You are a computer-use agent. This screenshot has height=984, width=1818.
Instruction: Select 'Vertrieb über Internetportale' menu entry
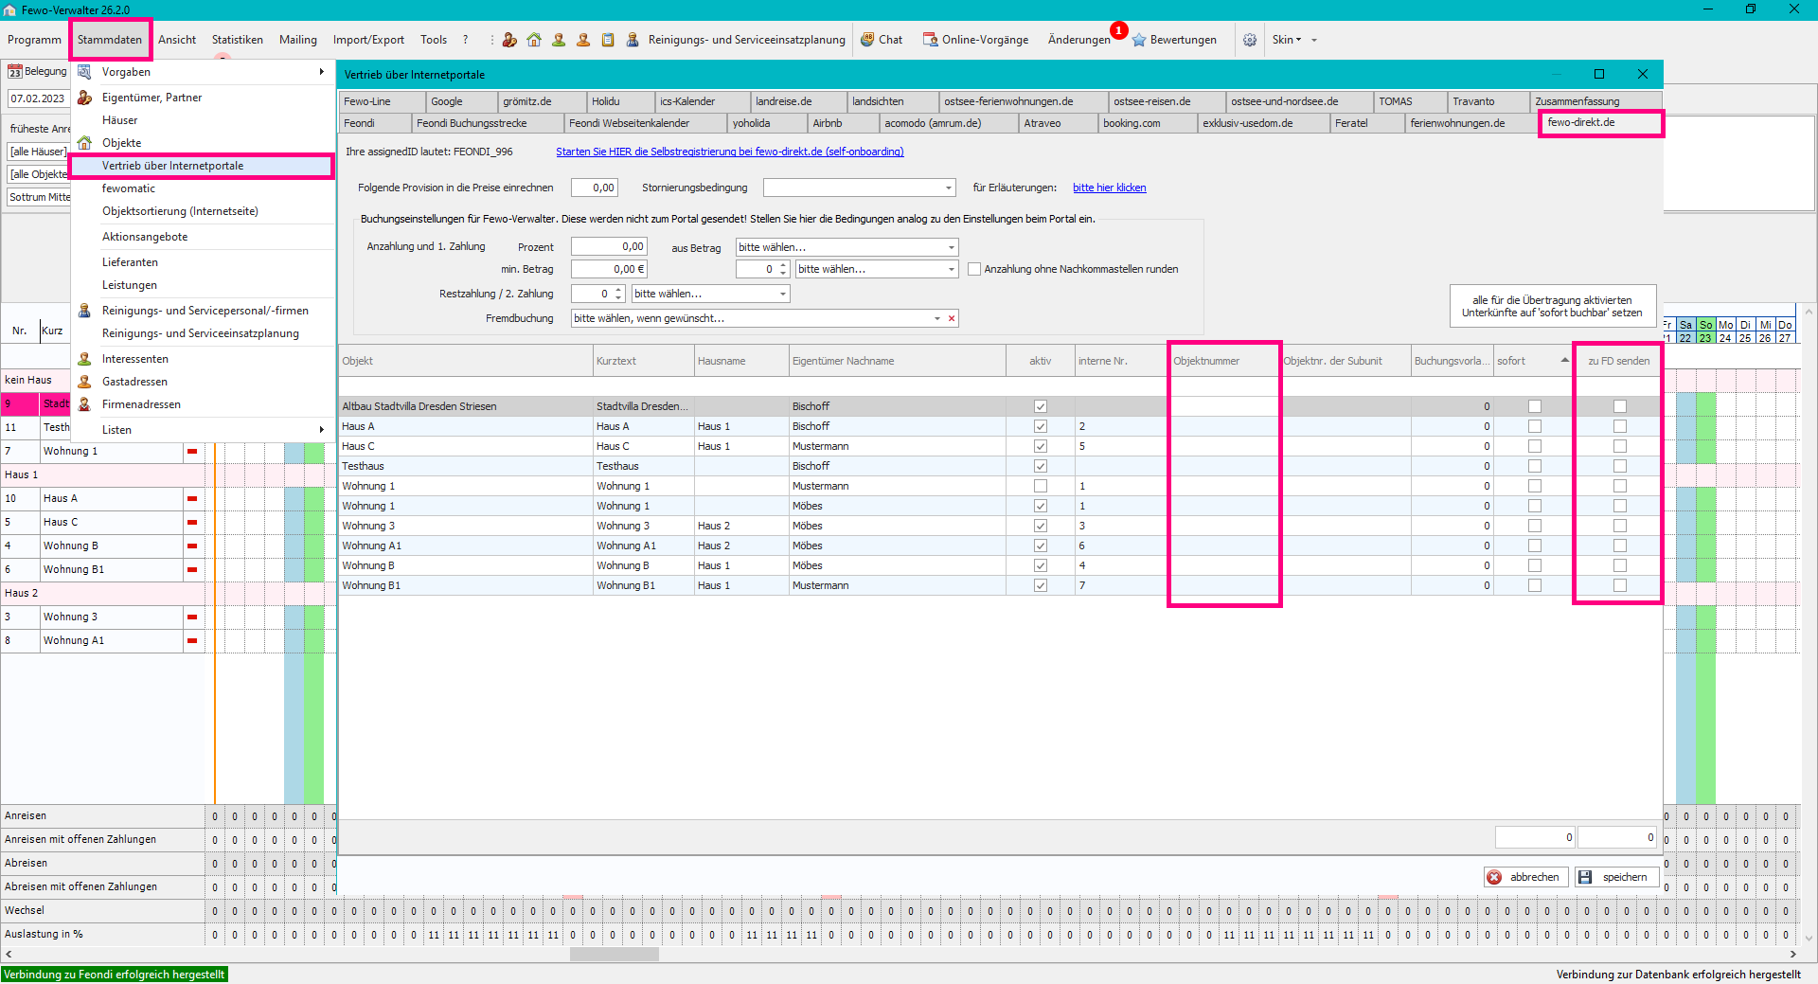tap(203, 166)
